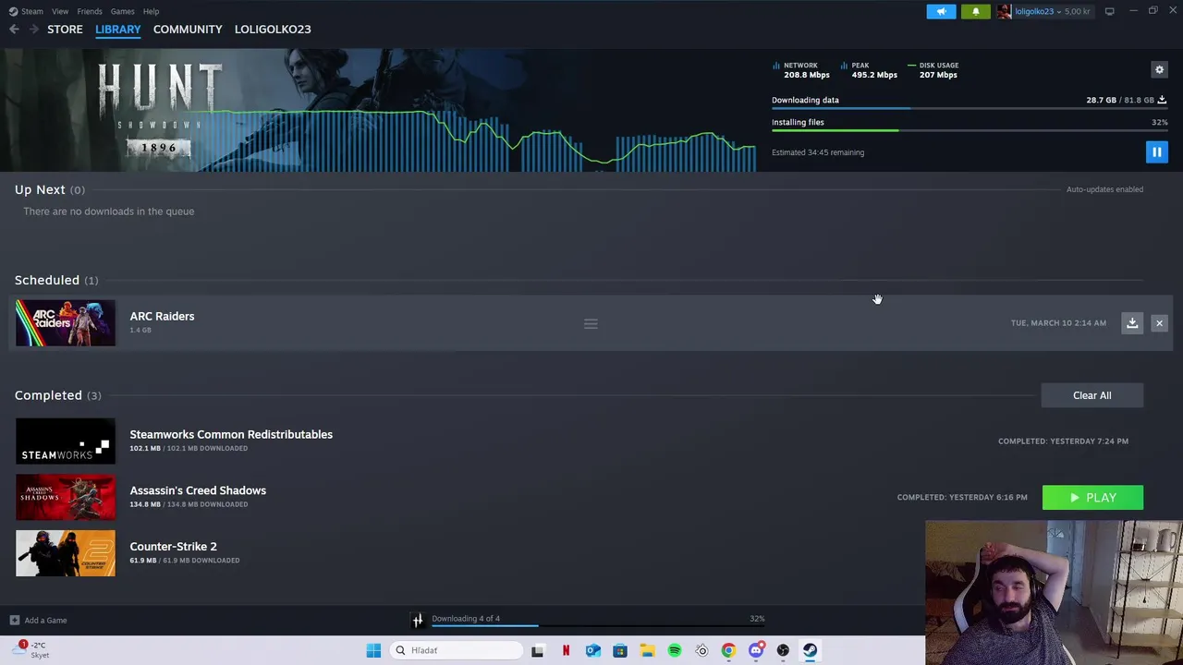Open the Windows Start menu
1183x665 pixels.
[373, 650]
